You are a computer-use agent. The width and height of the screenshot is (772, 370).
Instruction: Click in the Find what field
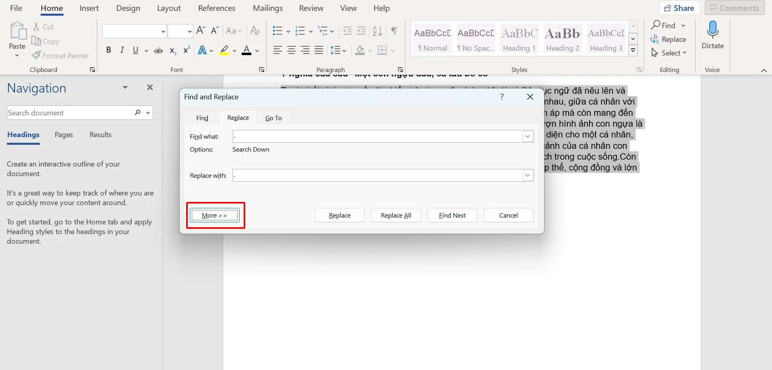point(377,136)
